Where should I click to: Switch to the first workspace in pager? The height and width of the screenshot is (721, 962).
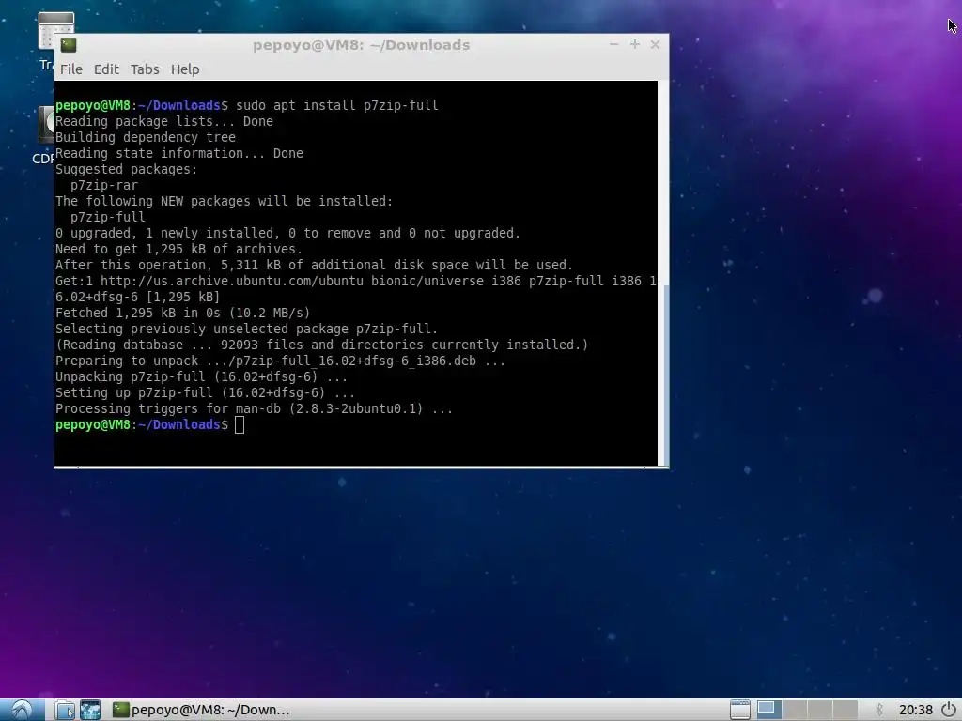coord(768,710)
